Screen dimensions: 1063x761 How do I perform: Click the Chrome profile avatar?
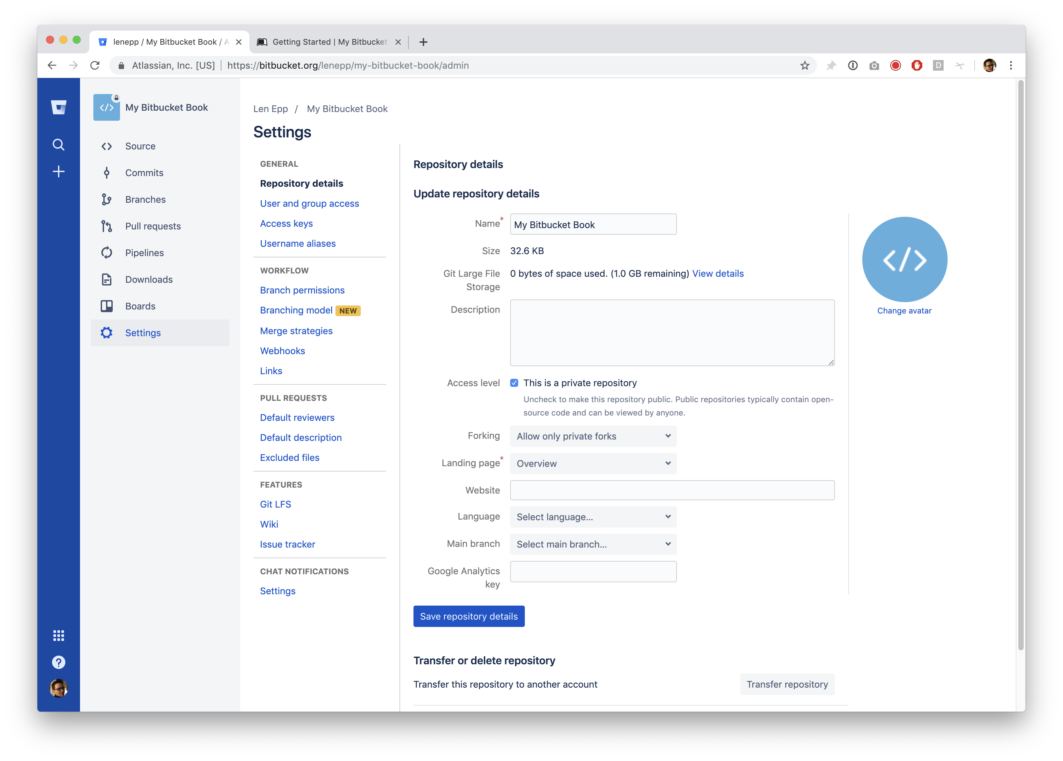[989, 66]
